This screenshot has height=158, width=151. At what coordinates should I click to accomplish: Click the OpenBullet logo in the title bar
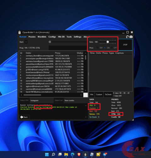[20, 32]
